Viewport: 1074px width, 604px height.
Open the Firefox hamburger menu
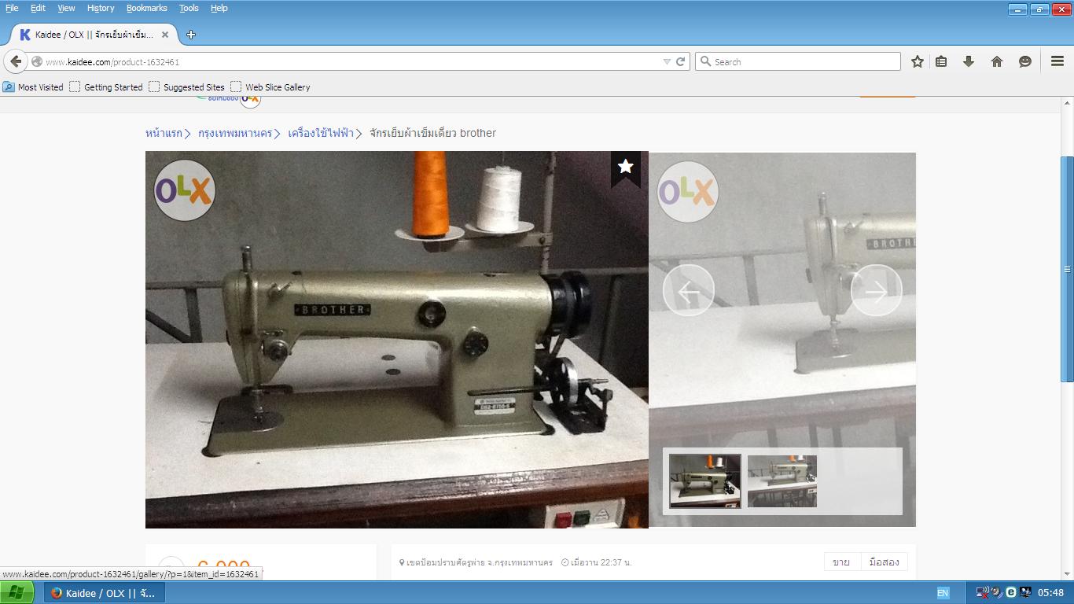[1057, 61]
